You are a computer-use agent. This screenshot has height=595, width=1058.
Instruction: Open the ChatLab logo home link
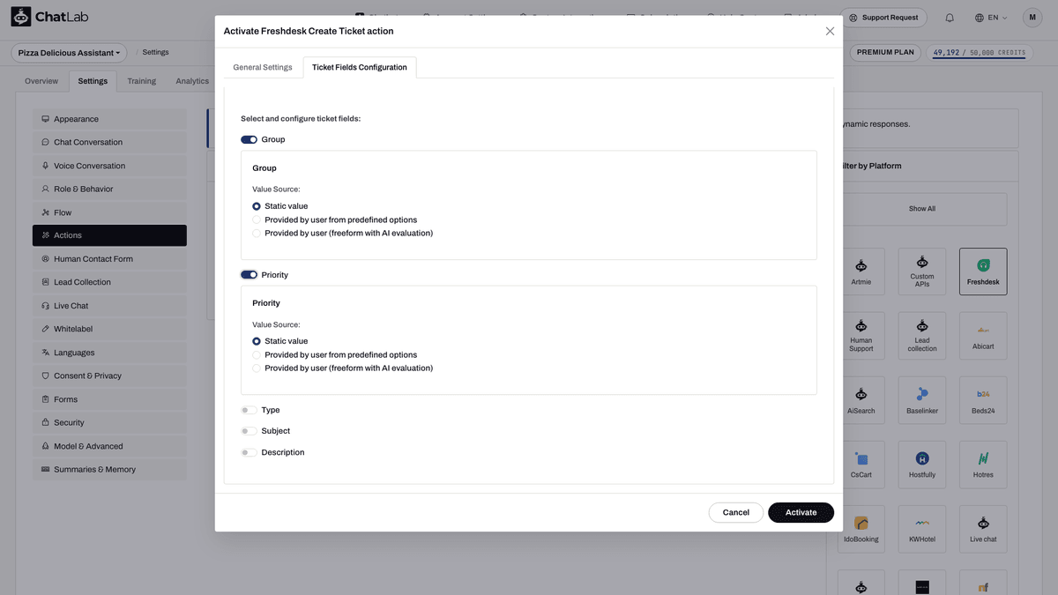pos(50,18)
